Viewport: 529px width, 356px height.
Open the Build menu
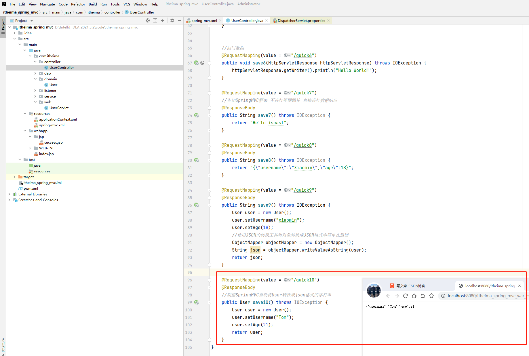pyautogui.click(x=93, y=4)
